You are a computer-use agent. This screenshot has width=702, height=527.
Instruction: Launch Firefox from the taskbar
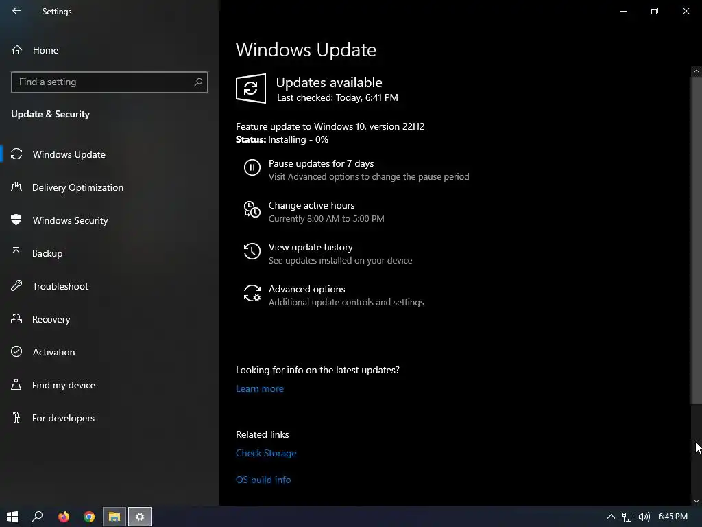pyautogui.click(x=64, y=517)
